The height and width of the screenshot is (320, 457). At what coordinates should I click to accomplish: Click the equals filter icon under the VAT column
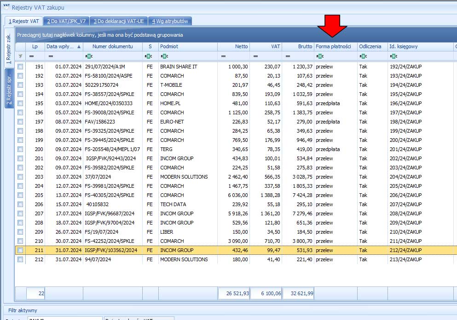point(255,56)
